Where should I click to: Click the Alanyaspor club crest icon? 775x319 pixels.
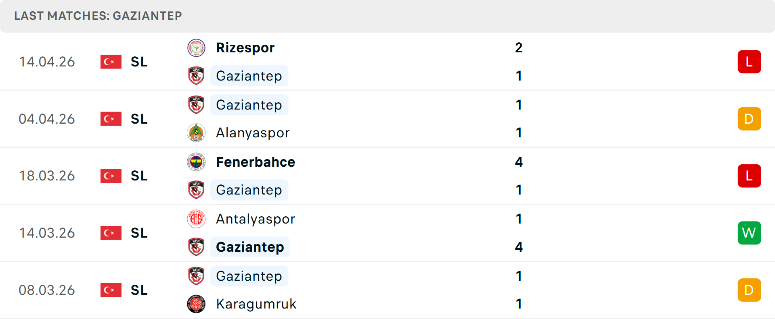coord(196,133)
